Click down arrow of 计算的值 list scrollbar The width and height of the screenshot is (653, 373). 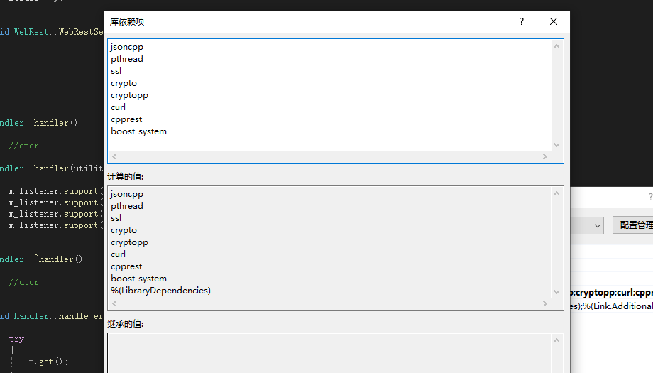point(556,291)
